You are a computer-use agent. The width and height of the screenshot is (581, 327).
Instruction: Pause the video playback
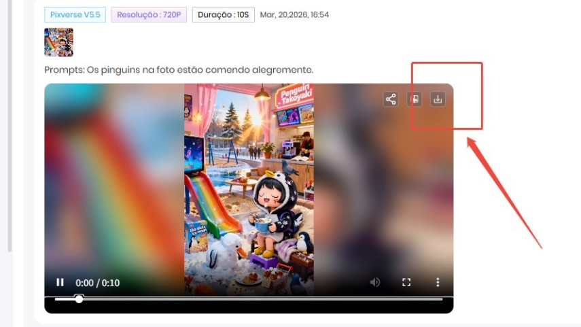tap(60, 283)
